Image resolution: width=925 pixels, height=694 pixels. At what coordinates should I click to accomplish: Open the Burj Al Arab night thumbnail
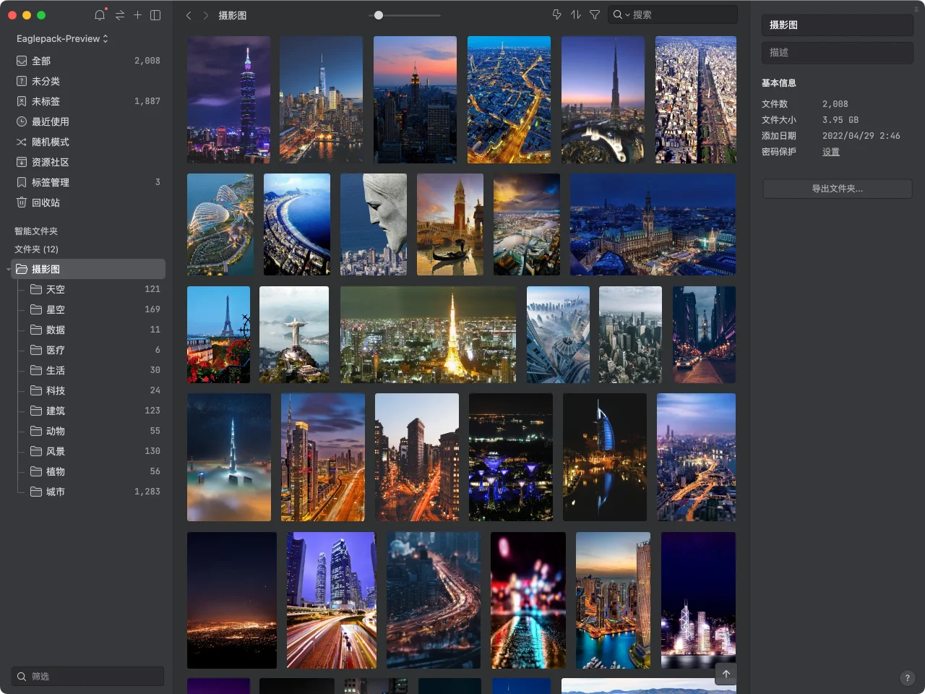[x=605, y=457]
